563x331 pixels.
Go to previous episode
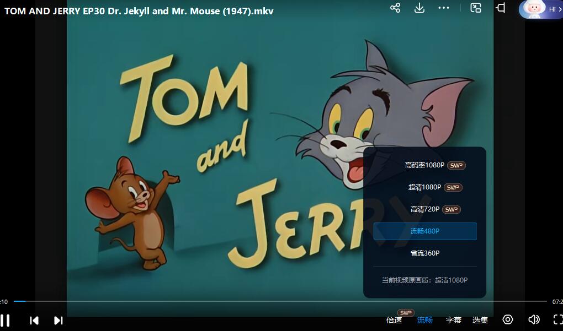[34, 320]
